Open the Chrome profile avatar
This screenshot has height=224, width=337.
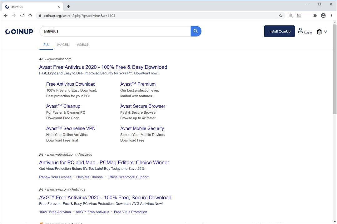pos(323,16)
